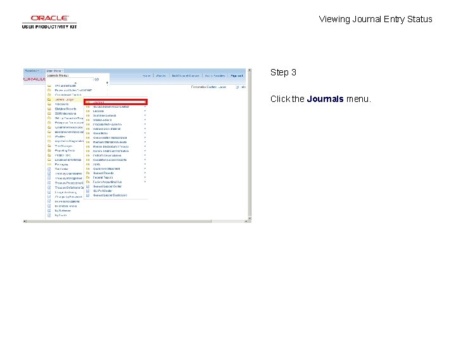Click the Usage Monitoring page icon
Image resolution: width=456 pixels, height=342 pixels.
coord(49,193)
